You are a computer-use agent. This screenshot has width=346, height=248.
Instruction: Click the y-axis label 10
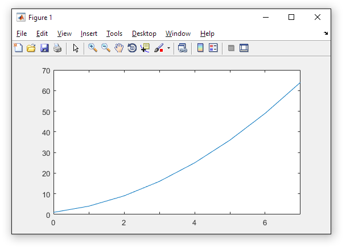click(46, 195)
